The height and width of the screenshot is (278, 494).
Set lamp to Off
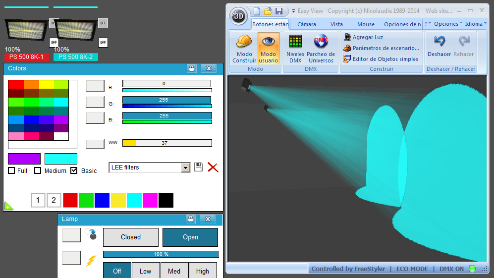point(117,271)
